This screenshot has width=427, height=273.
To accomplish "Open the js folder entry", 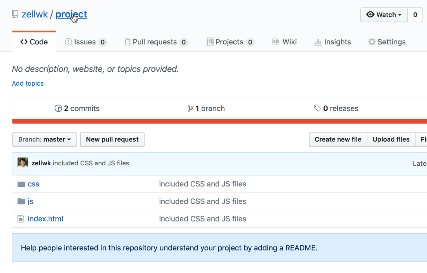I will 30,201.
